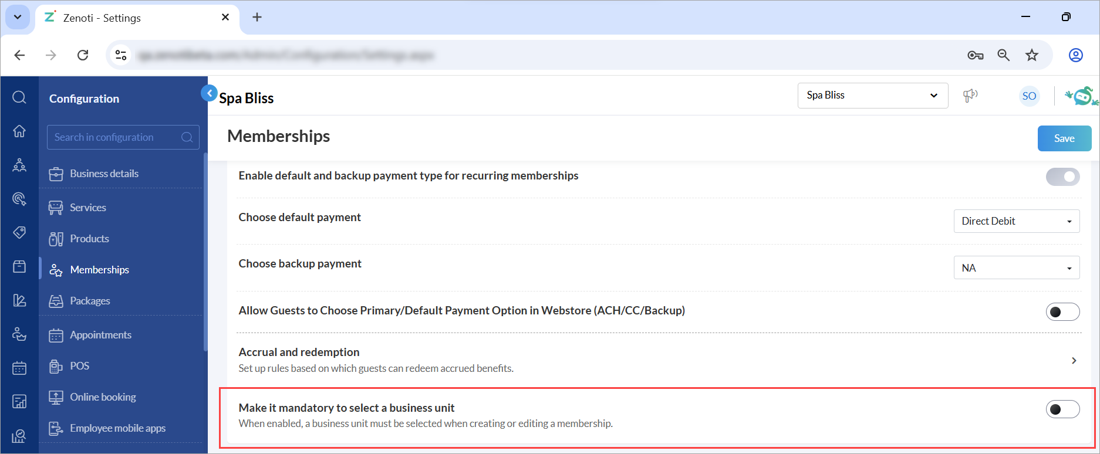Enable Allow Guests to Choose Payment Option
This screenshot has width=1100, height=454.
coord(1062,311)
